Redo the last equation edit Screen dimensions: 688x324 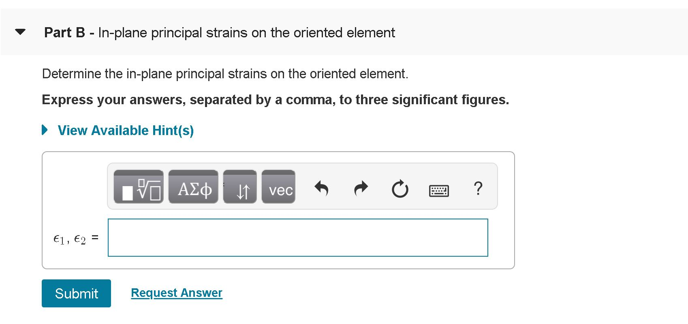361,188
